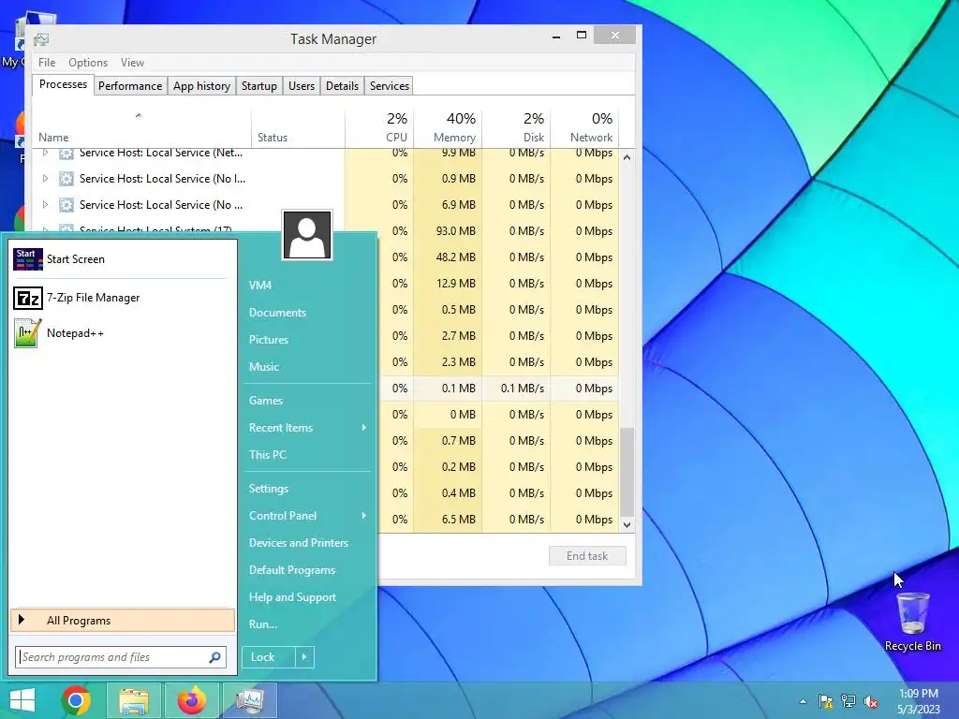Switch to the Services tab

coord(390,85)
